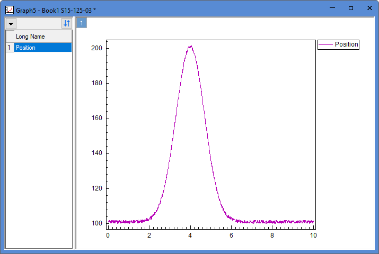Viewport: 379px width, 254px height.
Task: Open the object manager dropdown arrow
Action: (11, 24)
